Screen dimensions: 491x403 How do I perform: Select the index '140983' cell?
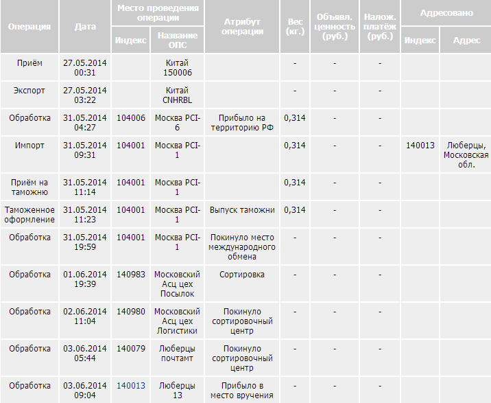pos(130,284)
